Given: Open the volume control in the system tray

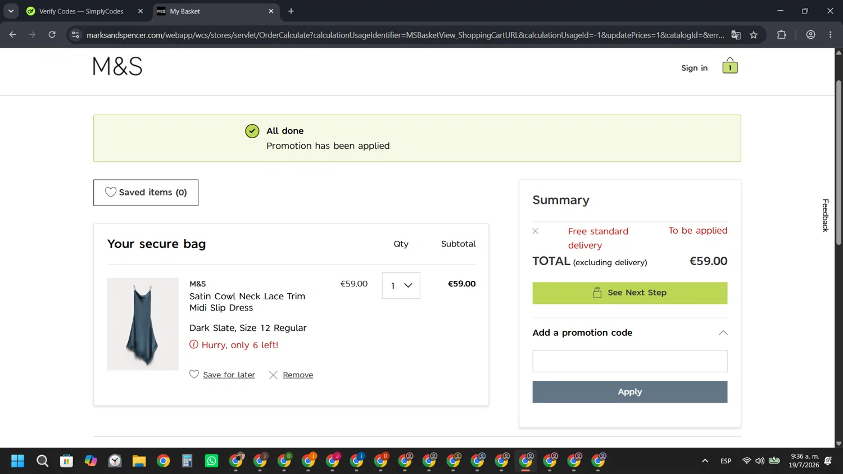Looking at the screenshot, I should pos(760,461).
